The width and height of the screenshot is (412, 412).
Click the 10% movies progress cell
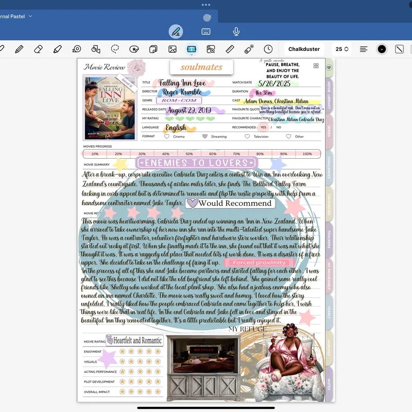point(95,154)
